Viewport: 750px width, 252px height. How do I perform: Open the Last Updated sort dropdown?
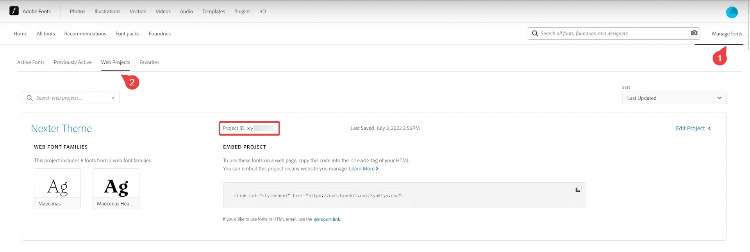pyautogui.click(x=674, y=98)
